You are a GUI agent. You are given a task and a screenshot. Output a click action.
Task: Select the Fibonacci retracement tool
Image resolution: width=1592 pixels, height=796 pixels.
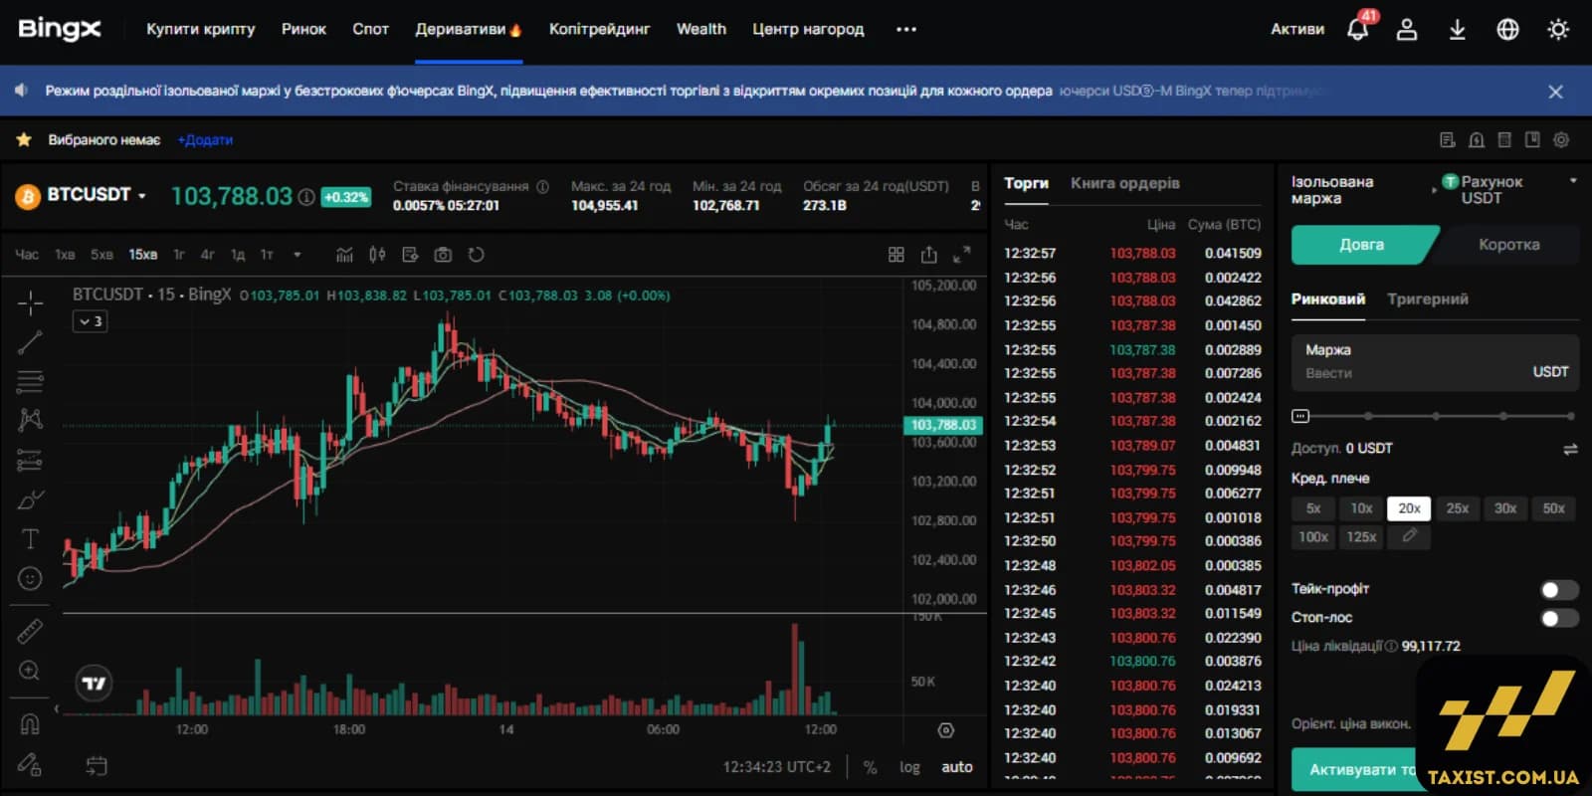tap(30, 381)
